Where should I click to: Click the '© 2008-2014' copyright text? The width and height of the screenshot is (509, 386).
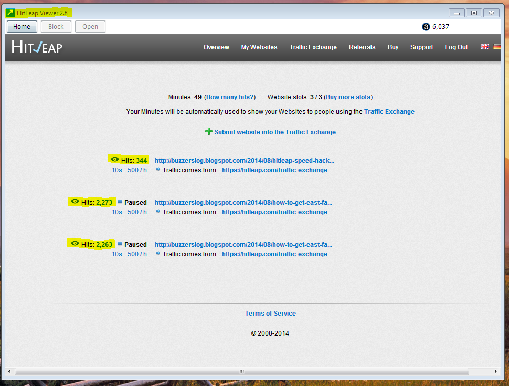pyautogui.click(x=270, y=333)
